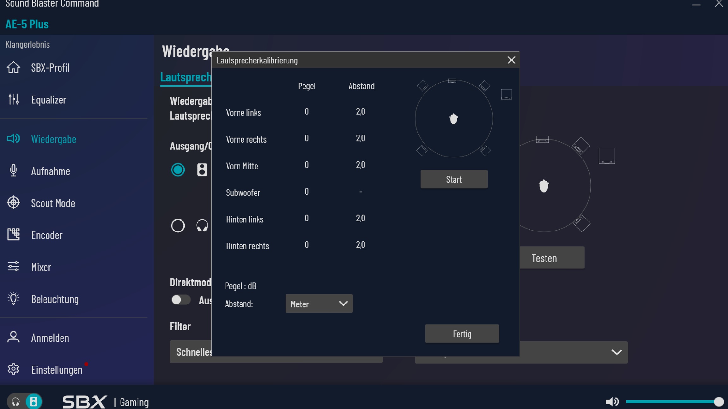This screenshot has height=409, width=728.
Task: Mute the volume speaker icon
Action: pos(612,402)
